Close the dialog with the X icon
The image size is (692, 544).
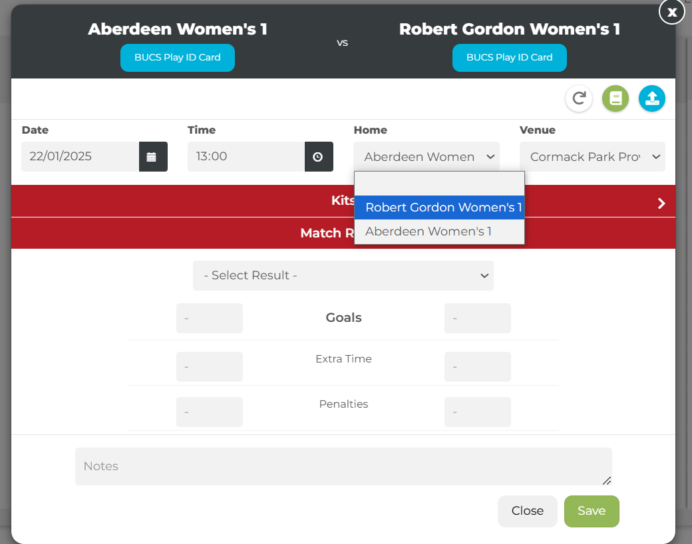[671, 12]
